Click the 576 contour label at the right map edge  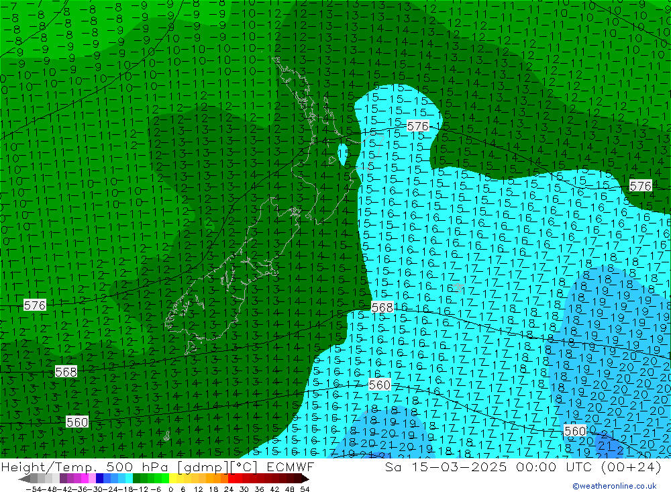coord(640,186)
